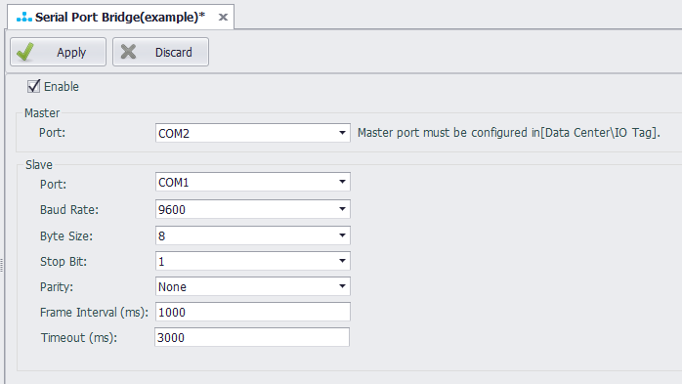This screenshot has width=682, height=384.
Task: Click the COM1 text in Slave Port
Action: [174, 182]
